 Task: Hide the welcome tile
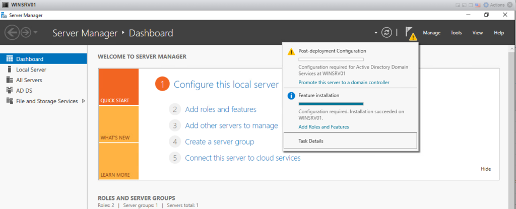pyautogui.click(x=486, y=169)
